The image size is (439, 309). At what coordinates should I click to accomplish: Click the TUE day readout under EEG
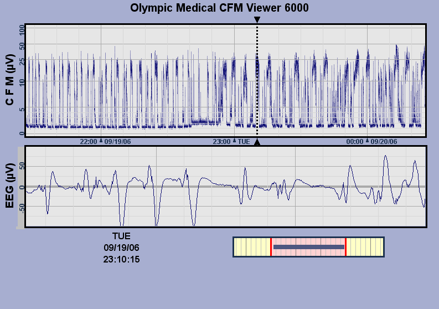121,236
